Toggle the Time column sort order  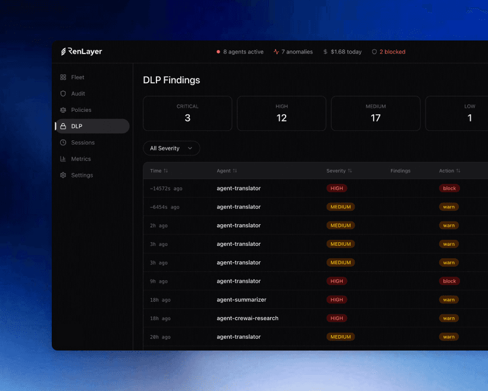(x=165, y=171)
